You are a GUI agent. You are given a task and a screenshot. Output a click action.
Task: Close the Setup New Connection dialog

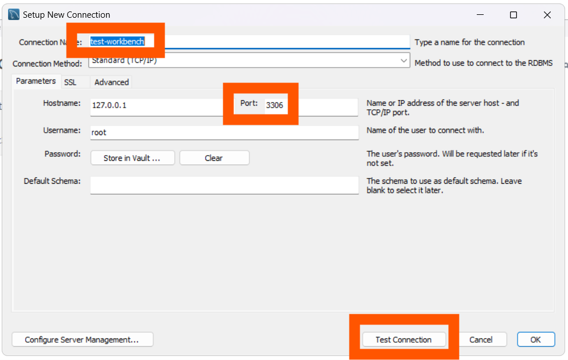tap(547, 15)
